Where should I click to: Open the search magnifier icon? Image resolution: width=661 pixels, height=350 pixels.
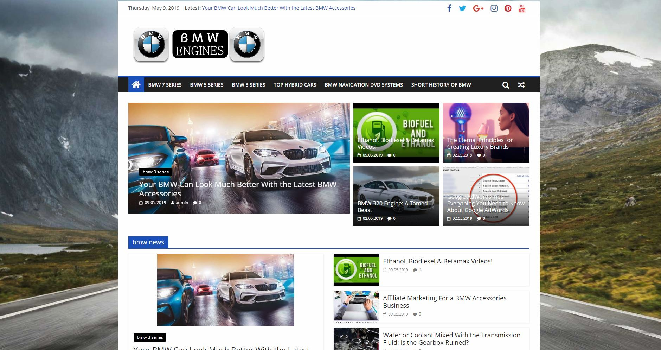coord(506,85)
